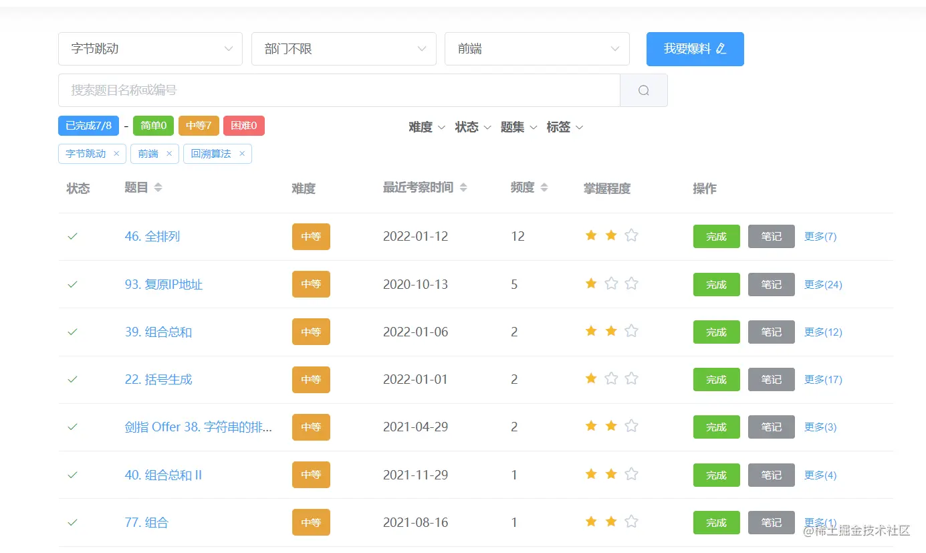Viewport: 926px width, 553px height.
Task: Expand the 标签 filter menu
Action: coord(565,127)
